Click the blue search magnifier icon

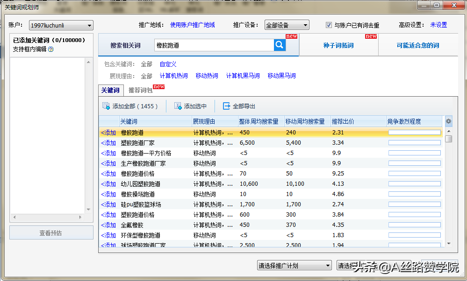[x=280, y=45]
